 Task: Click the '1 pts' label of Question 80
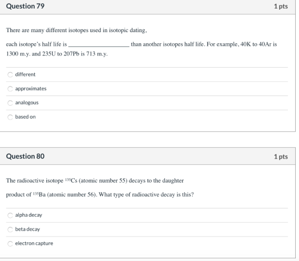coord(281,156)
